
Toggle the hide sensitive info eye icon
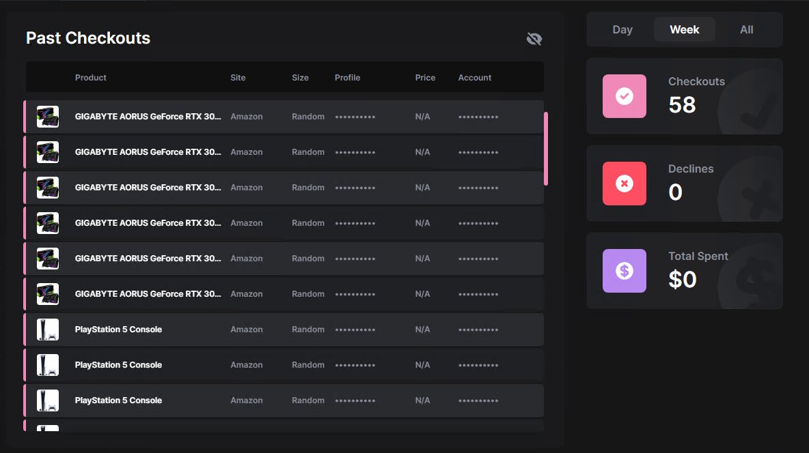534,39
